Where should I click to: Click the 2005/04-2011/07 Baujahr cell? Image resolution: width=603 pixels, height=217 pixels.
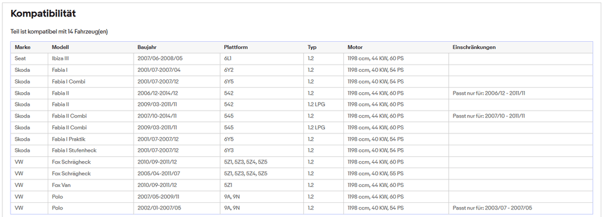177,173
